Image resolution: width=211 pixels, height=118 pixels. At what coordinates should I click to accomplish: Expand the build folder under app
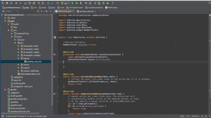tap(9, 24)
